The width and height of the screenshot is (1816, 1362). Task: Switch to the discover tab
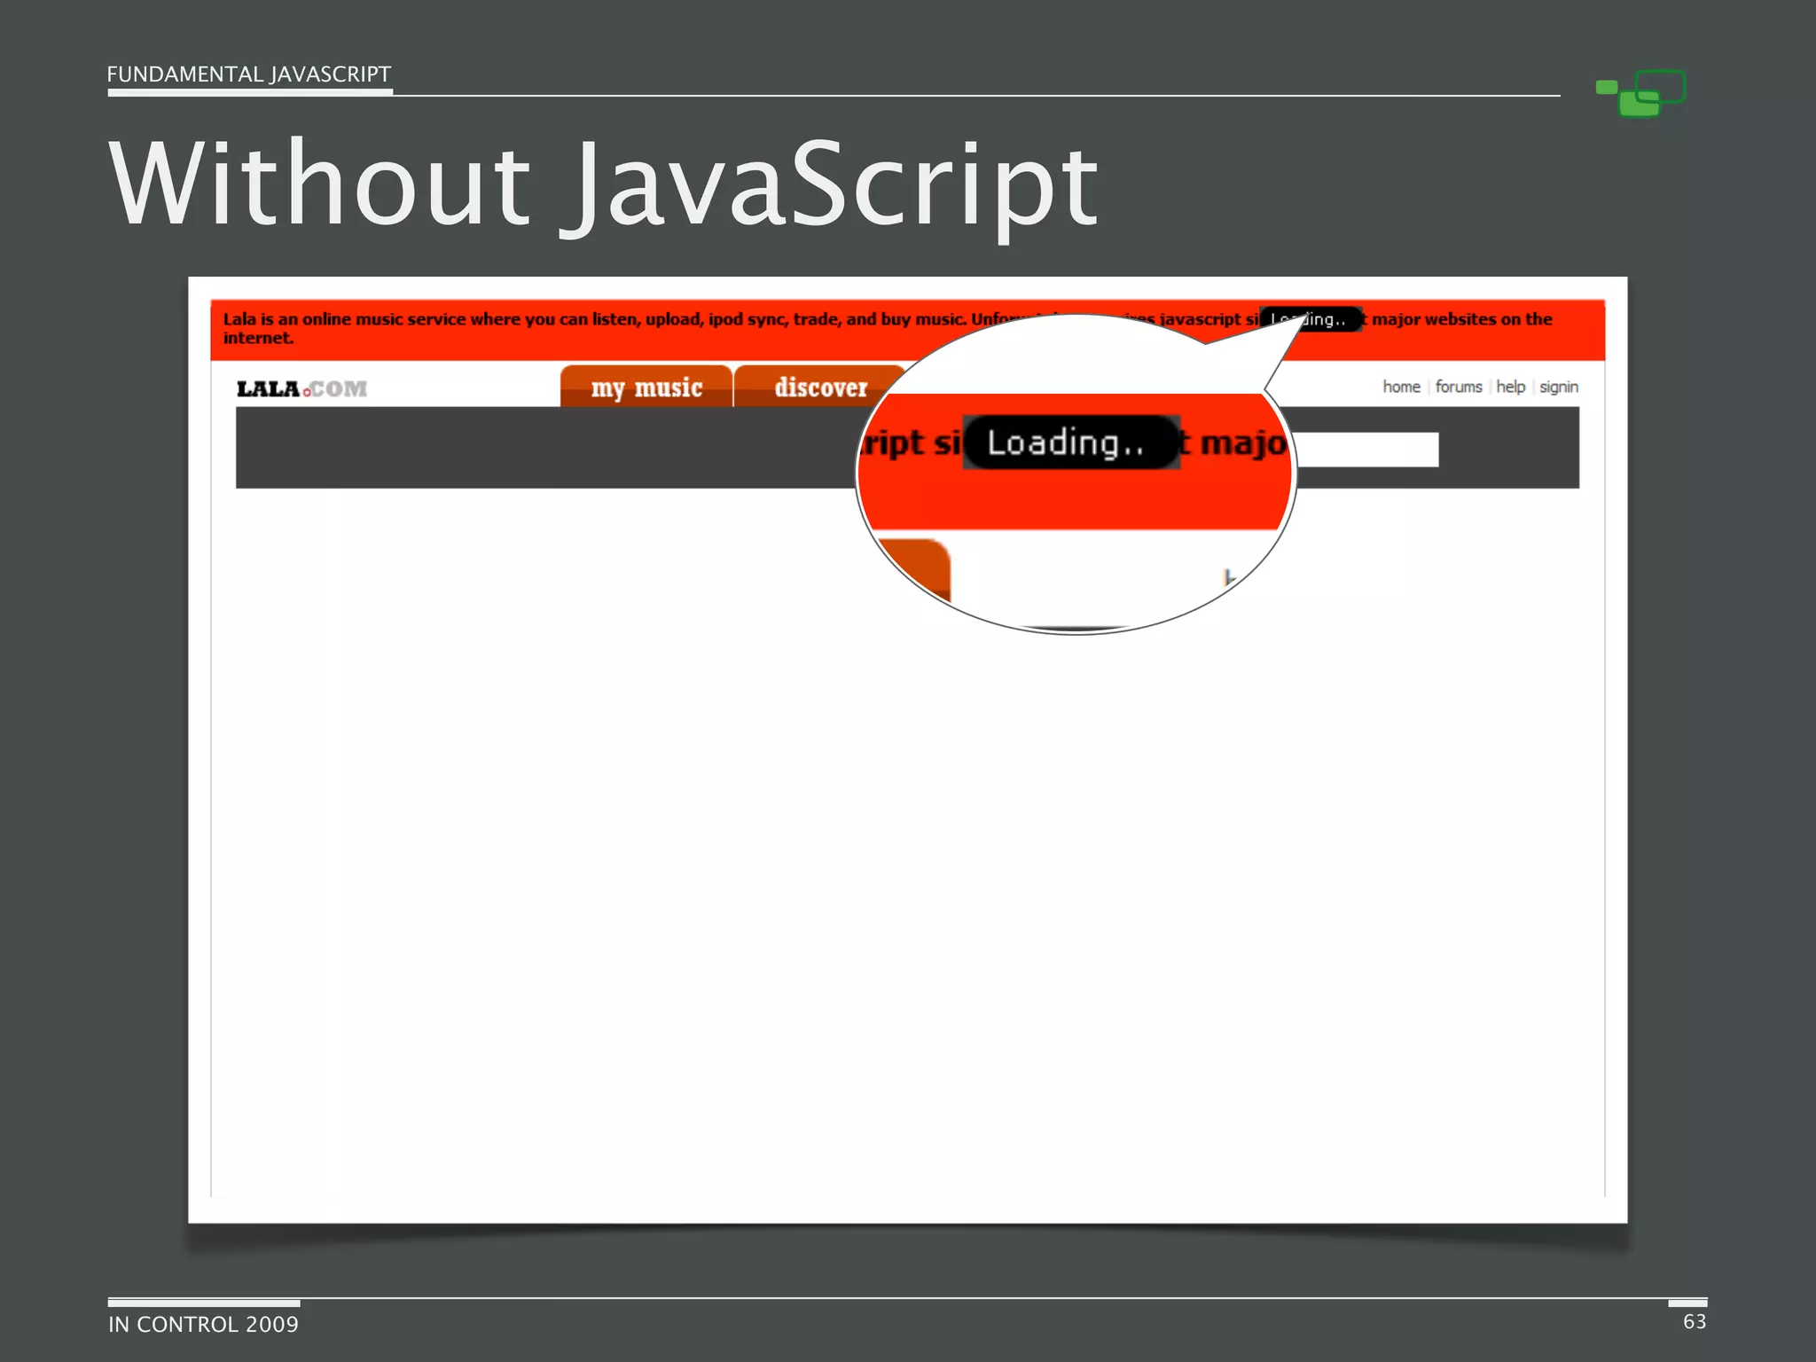820,387
